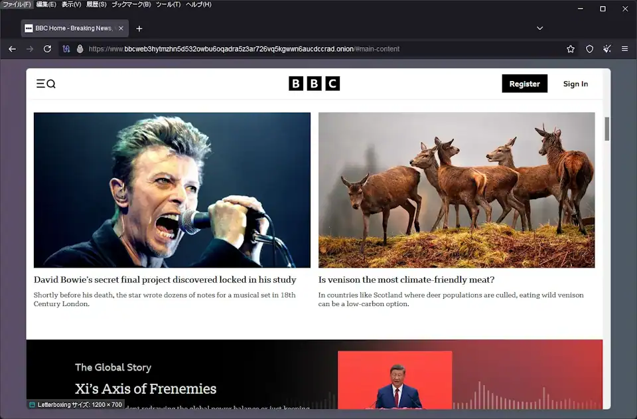The height and width of the screenshot is (419, 637).
Task: Open the security level shield
Action: coord(589,48)
